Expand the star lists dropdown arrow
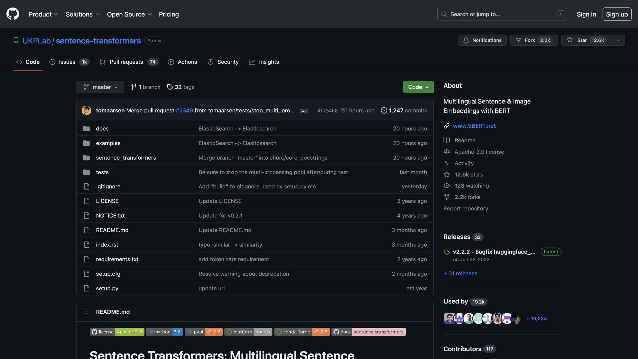This screenshot has width=638, height=359. point(618,40)
